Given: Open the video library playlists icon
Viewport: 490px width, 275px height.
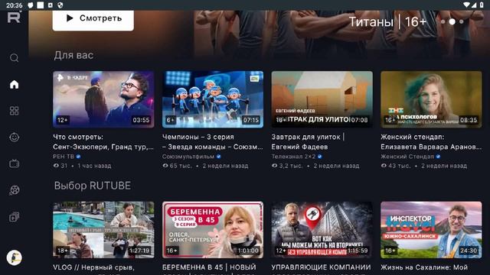Looking at the screenshot, I should pyautogui.click(x=14, y=216).
